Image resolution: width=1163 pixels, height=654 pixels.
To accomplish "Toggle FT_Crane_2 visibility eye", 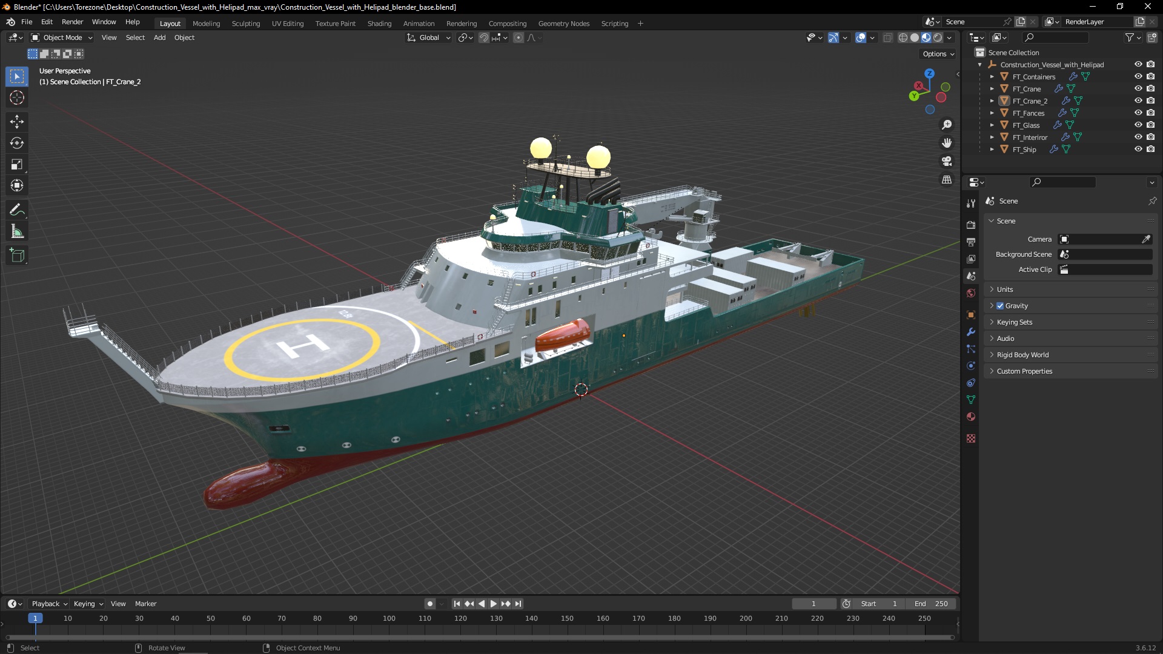I will pyautogui.click(x=1138, y=101).
